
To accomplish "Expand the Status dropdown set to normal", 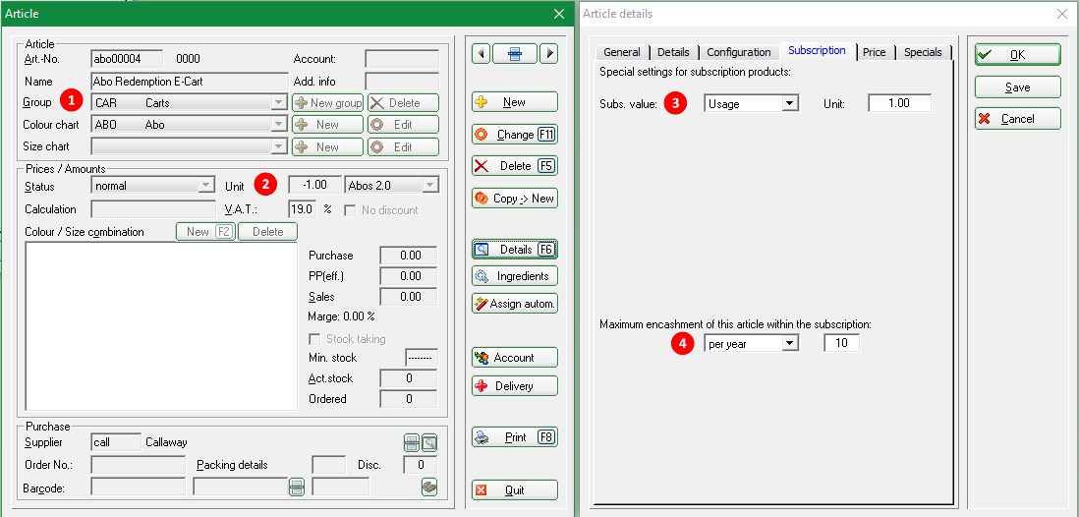I will coord(205,186).
